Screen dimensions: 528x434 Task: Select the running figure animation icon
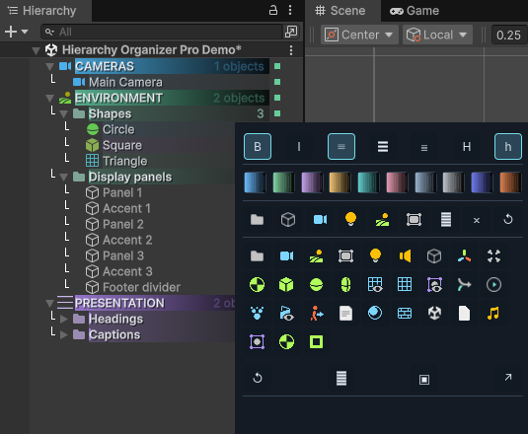click(x=316, y=314)
